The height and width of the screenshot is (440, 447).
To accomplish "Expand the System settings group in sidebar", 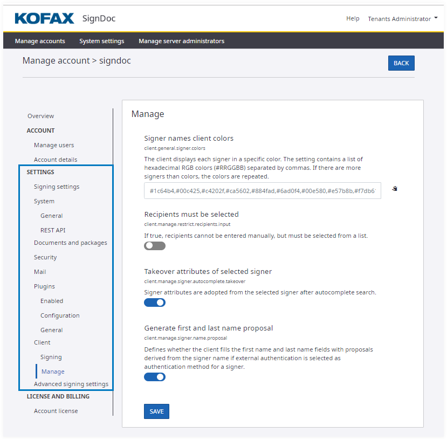I will [44, 201].
